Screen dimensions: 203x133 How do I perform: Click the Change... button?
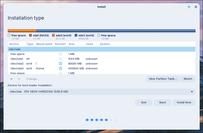click(x=32, y=79)
